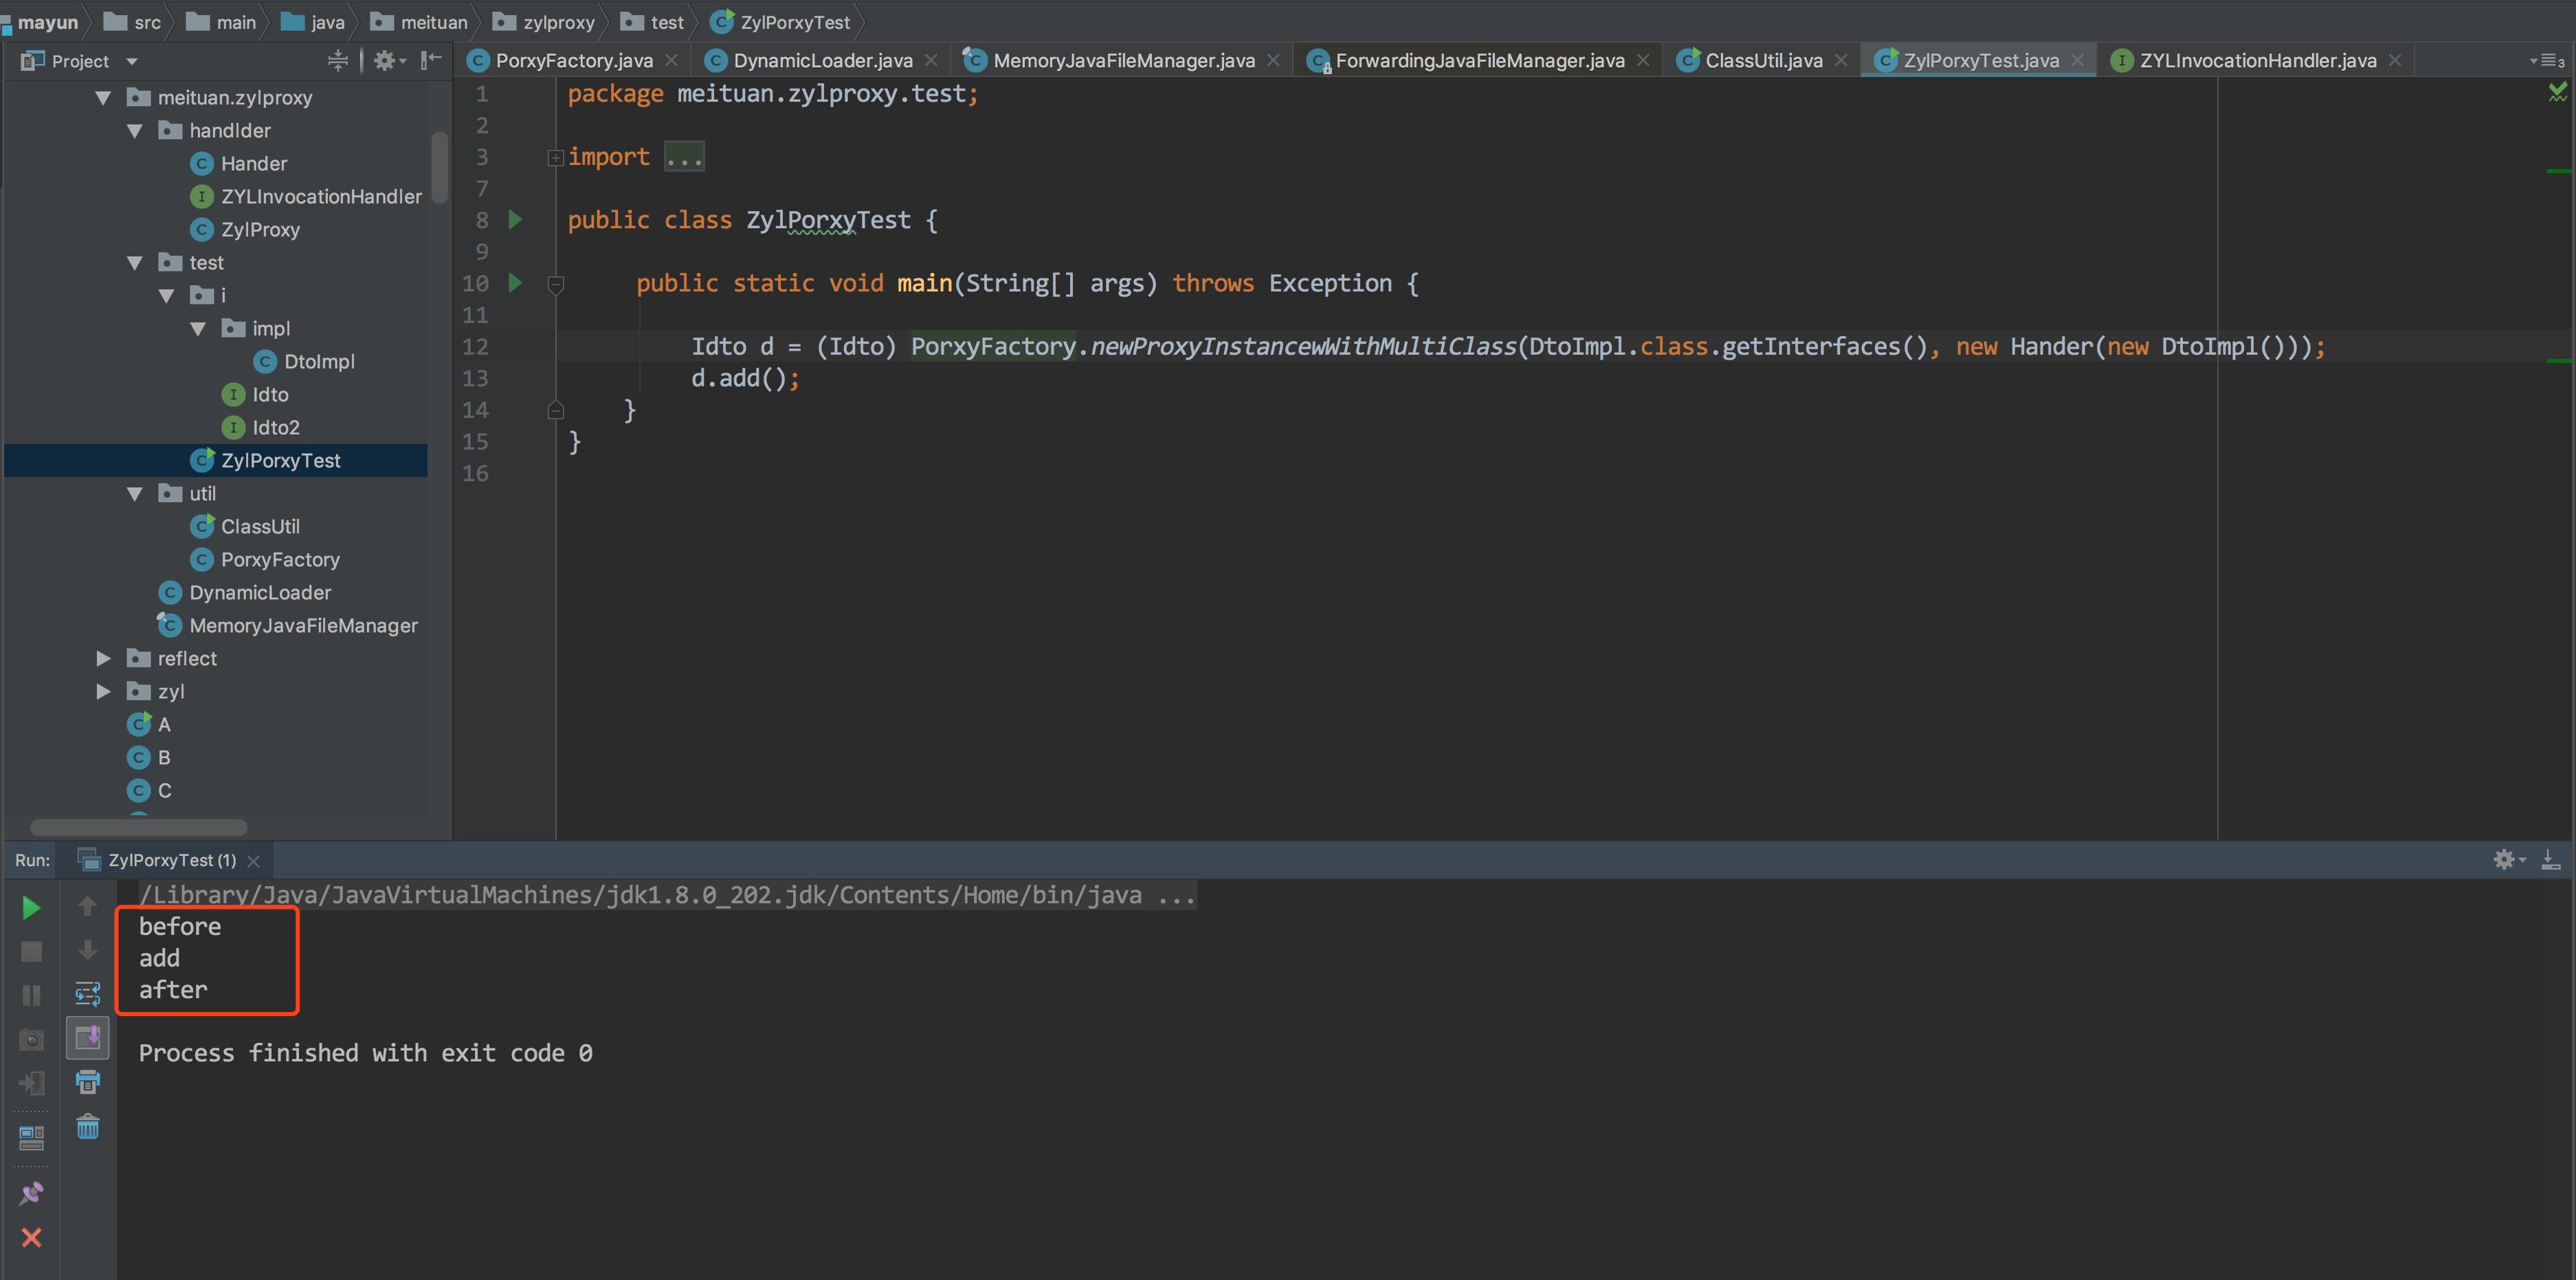Click the Run panel hide/download icon
The height and width of the screenshot is (1280, 2576).
2551,859
